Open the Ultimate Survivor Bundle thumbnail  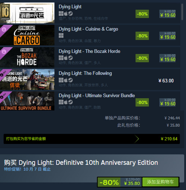[27, 101]
